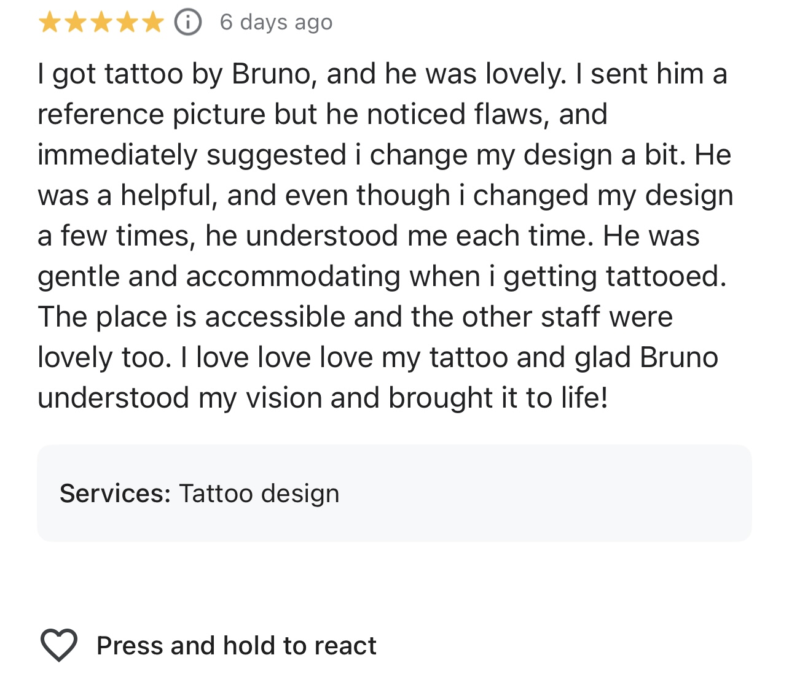Click the second yellow rating star

click(75, 23)
